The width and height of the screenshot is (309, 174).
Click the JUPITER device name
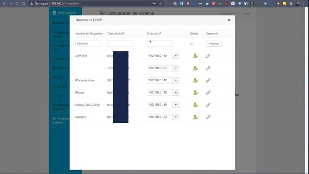(81, 56)
